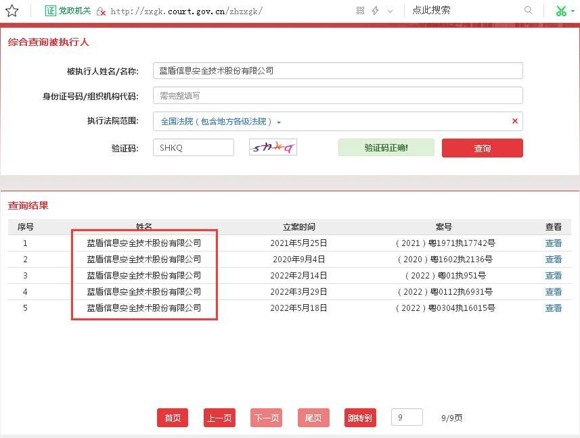Expand the address bar dropdown chevron
The image size is (580, 438).
pos(390,11)
